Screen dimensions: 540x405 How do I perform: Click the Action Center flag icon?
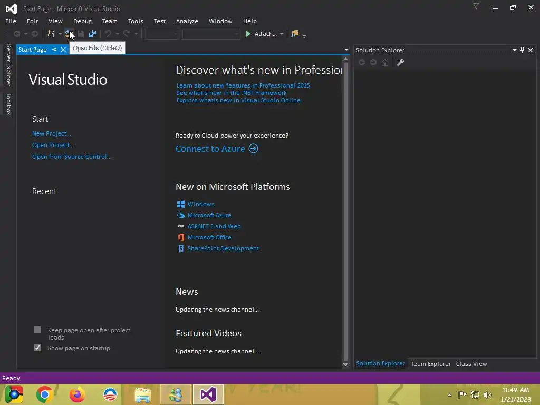click(462, 394)
